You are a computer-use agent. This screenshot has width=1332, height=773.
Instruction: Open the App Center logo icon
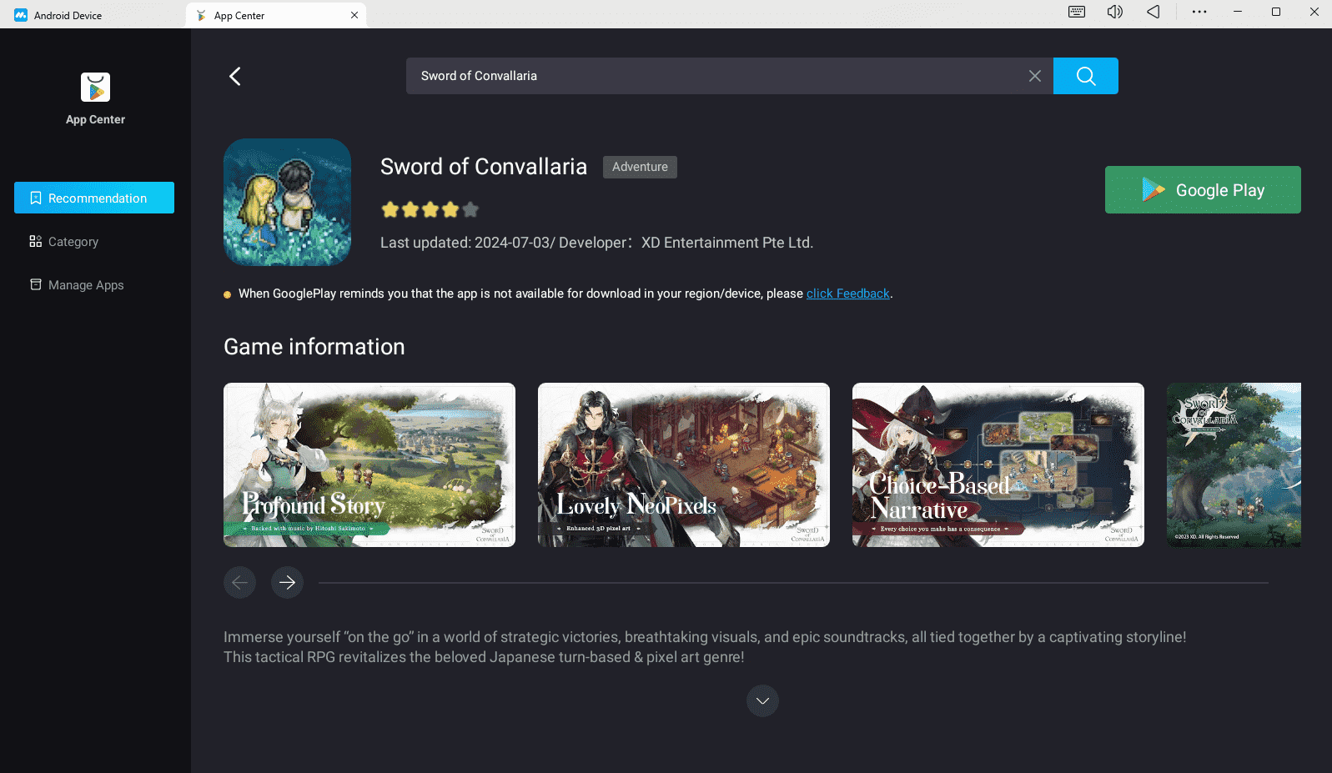[x=95, y=87]
